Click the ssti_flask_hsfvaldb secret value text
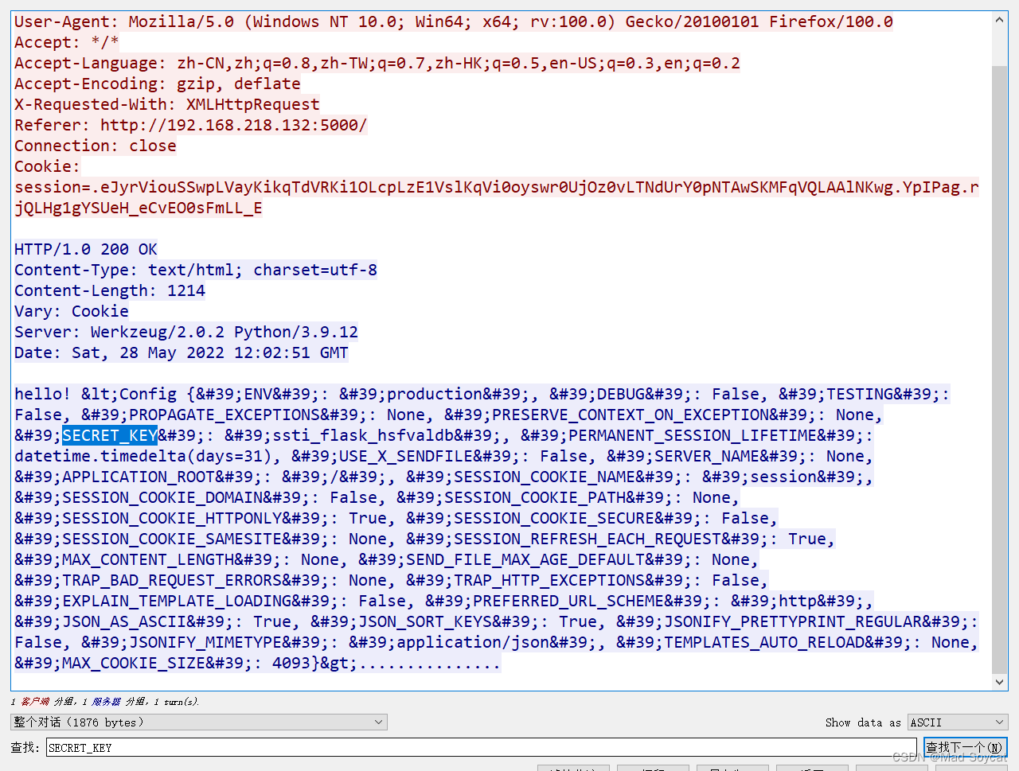 (363, 435)
